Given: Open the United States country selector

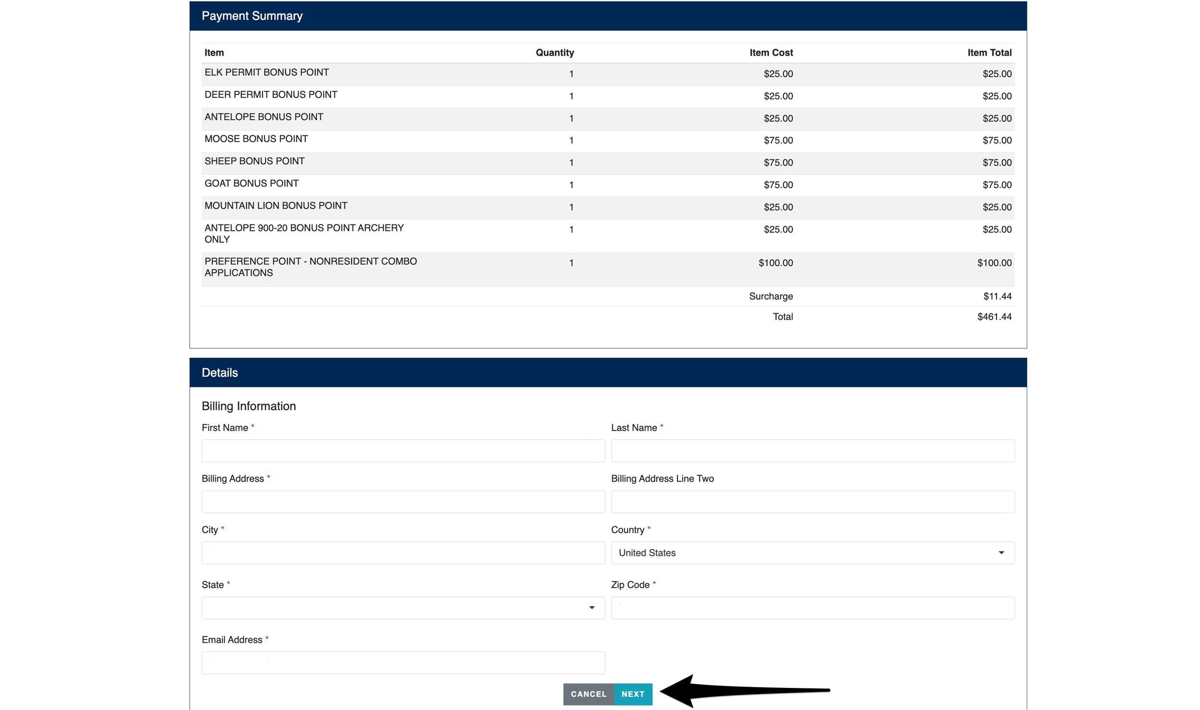Looking at the screenshot, I should coord(812,553).
